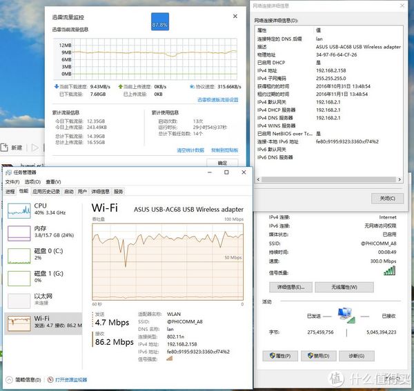Image resolution: width=414 pixels, height=391 pixels.
Task: Click the Task Manager title bar icon
Action: pos(9,172)
